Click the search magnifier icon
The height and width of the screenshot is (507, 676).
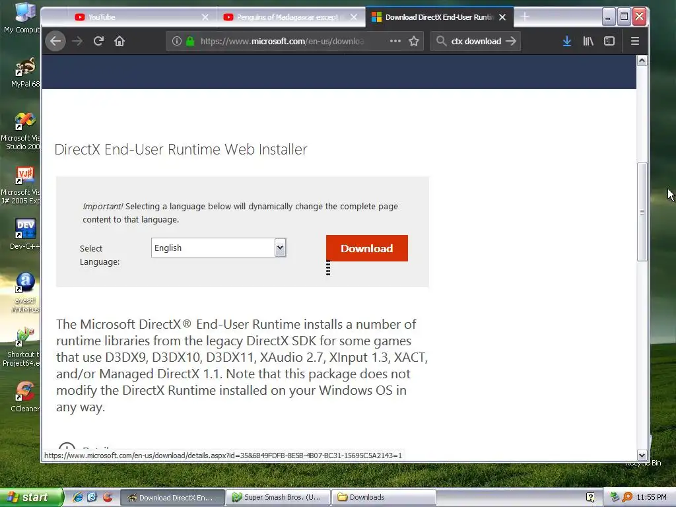tap(441, 41)
